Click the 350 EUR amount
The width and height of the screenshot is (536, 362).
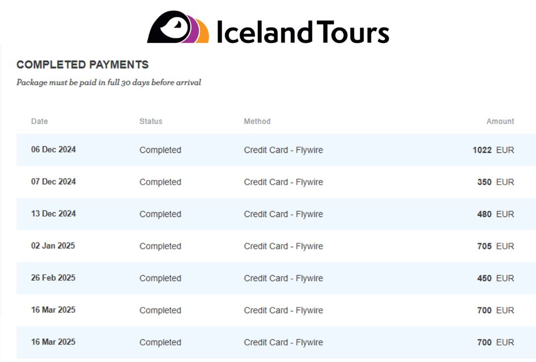tap(496, 182)
